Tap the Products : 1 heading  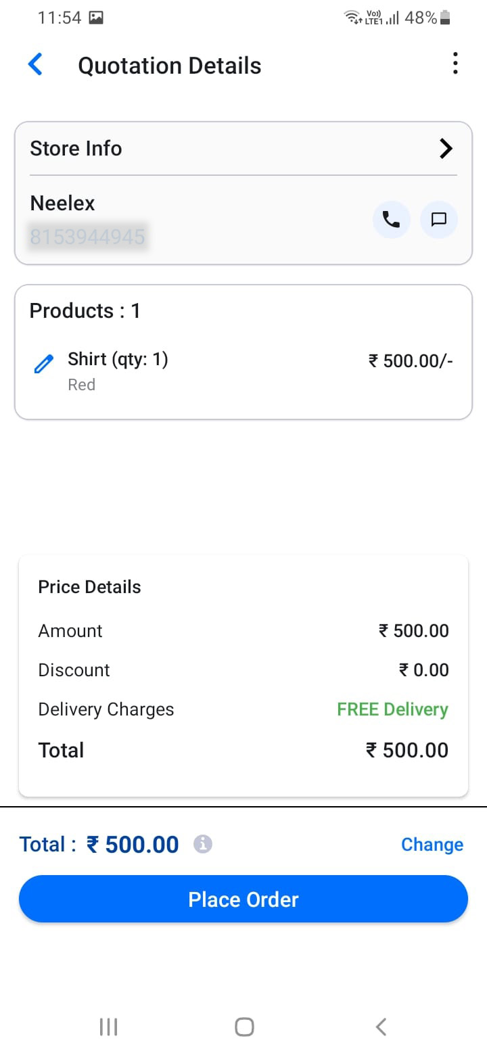point(85,311)
